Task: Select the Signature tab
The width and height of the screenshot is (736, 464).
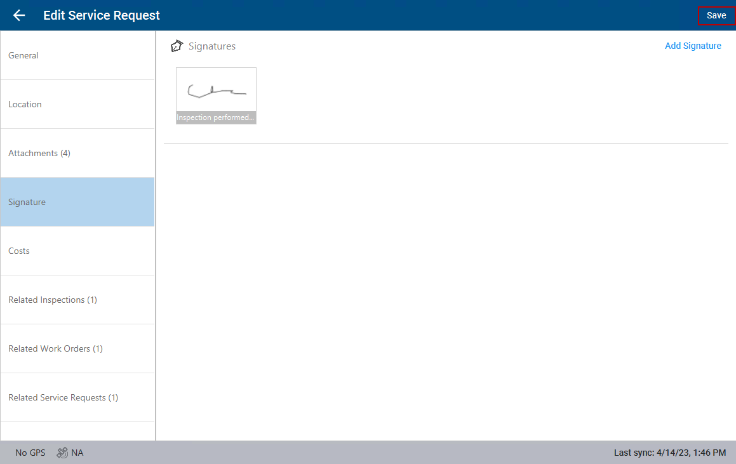Action: (x=77, y=202)
